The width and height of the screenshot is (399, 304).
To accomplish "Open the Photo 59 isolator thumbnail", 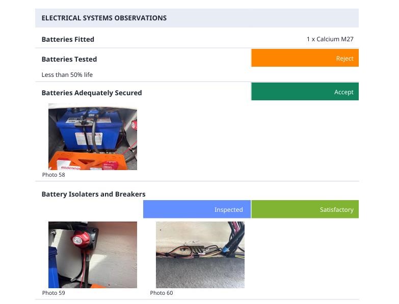I will point(92,255).
